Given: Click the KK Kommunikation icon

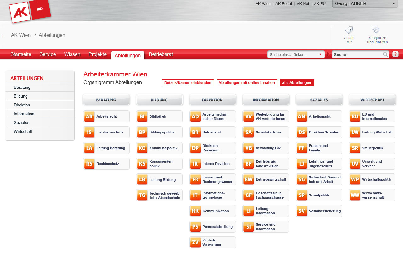Looking at the screenshot, I should [x=196, y=211].
